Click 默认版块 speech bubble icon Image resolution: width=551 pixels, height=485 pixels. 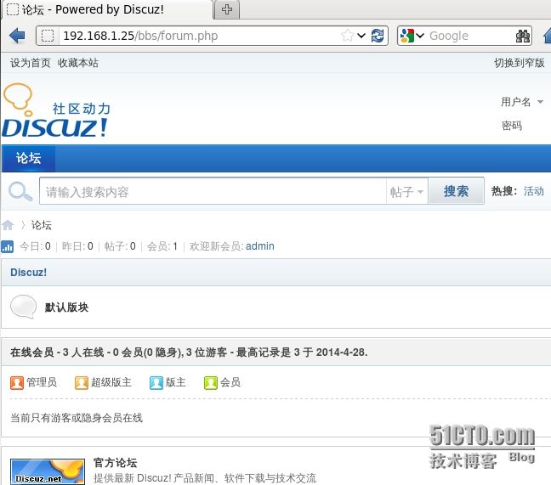[23, 307]
